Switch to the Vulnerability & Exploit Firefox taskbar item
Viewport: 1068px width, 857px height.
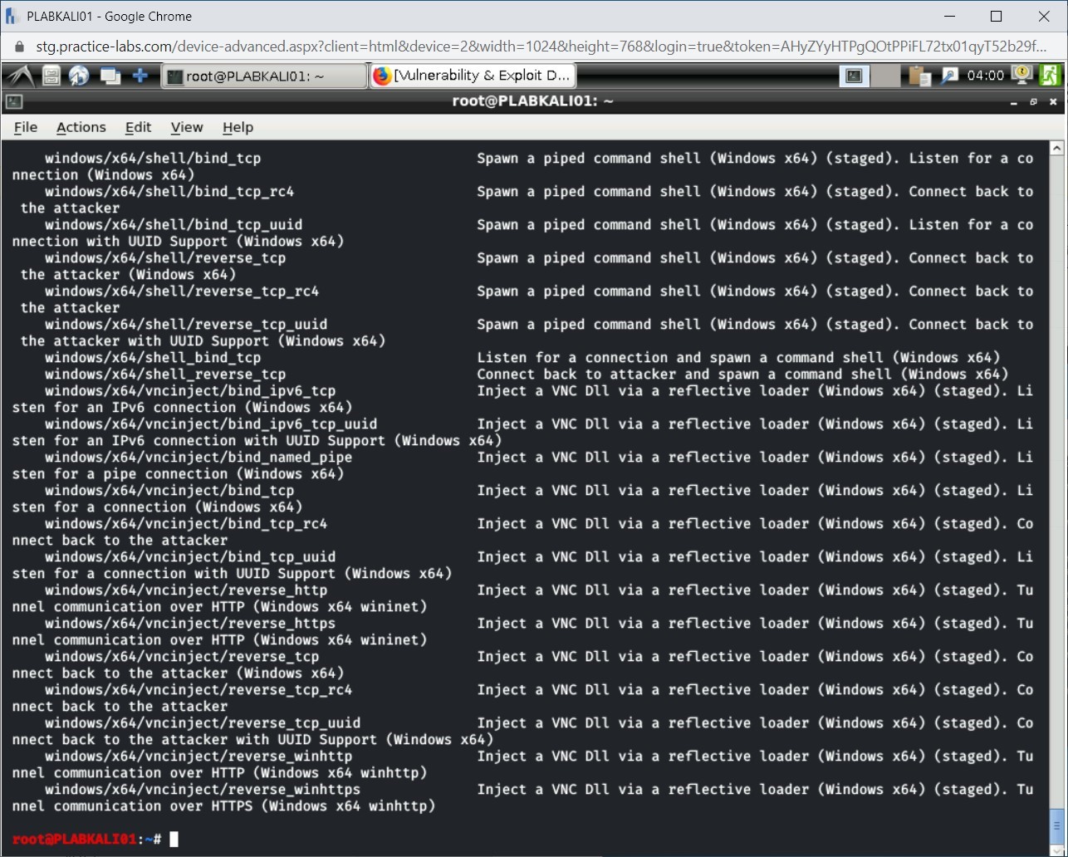(472, 76)
